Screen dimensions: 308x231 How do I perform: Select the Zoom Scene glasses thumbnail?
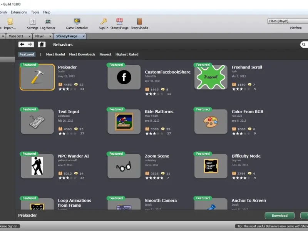(x=124, y=166)
